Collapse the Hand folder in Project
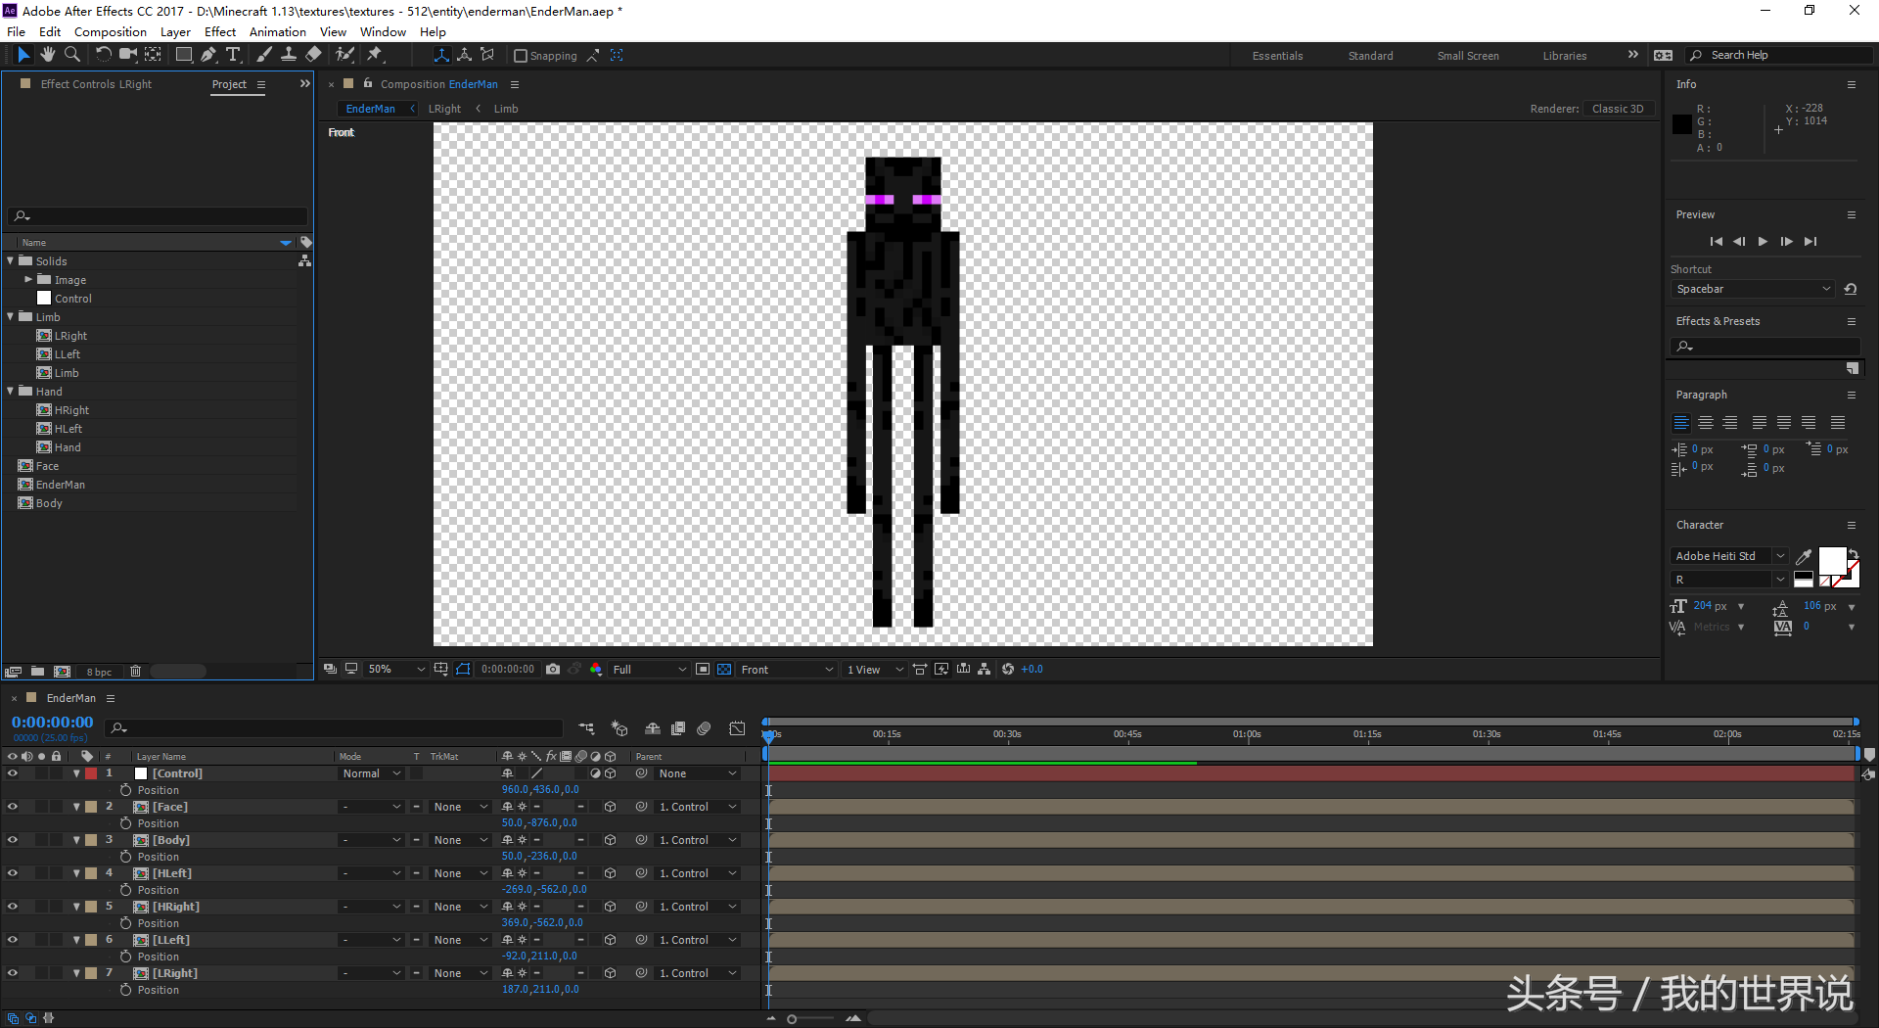The image size is (1879, 1028). click(x=11, y=391)
